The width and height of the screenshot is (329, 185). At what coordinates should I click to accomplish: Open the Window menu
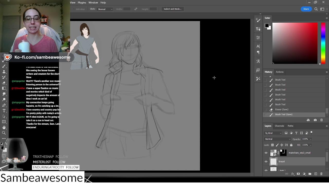(93, 3)
